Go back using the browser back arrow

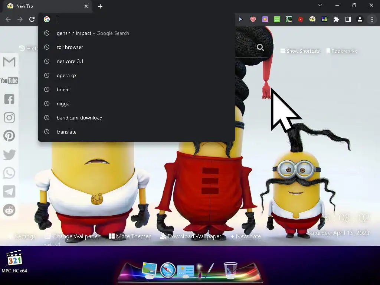(x=8, y=19)
